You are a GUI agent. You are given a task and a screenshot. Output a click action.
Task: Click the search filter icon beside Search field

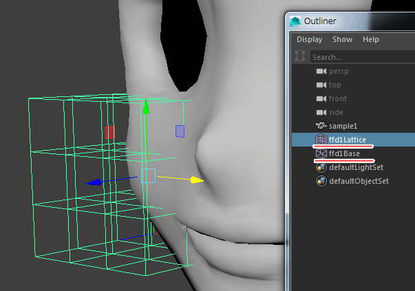pos(300,56)
